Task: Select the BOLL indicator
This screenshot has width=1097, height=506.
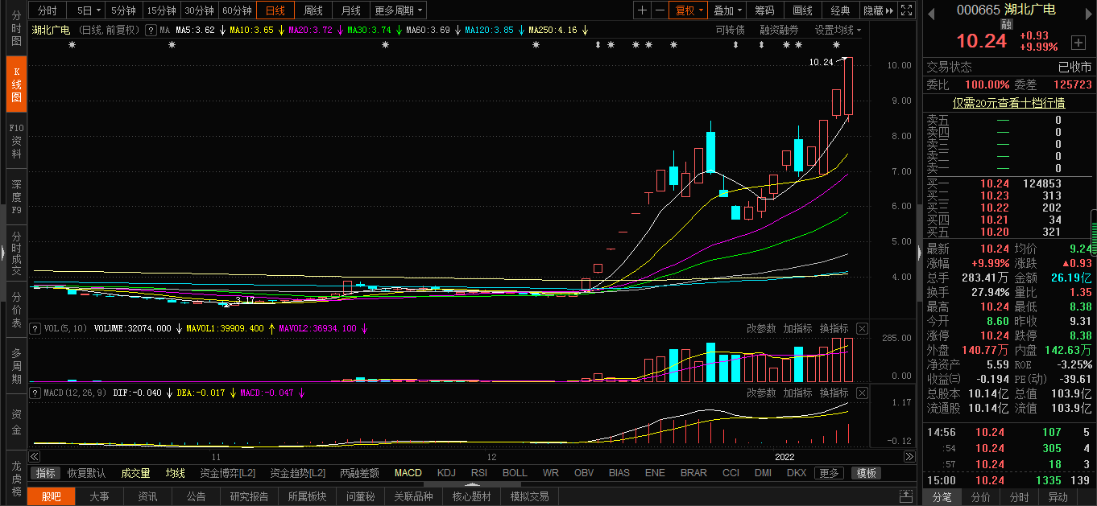Action: [x=515, y=473]
